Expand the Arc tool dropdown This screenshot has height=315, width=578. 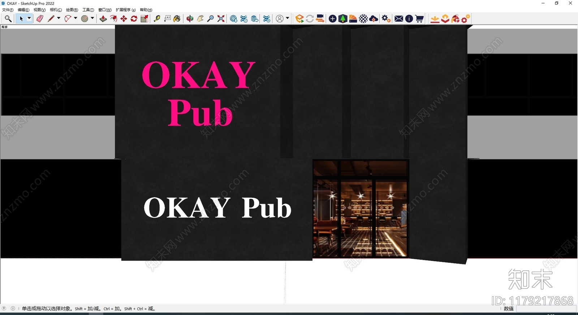(76, 18)
